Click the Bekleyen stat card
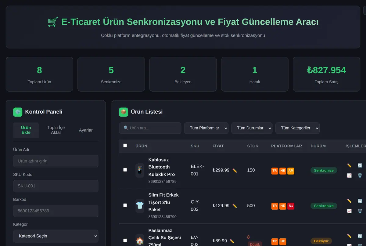Viewport: 366px width, 246px height. (183, 74)
